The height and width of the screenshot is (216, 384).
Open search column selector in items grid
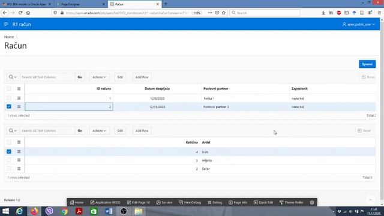point(13,131)
